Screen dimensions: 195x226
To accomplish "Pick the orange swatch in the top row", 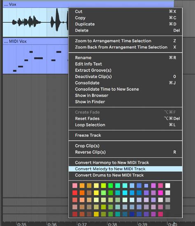I will [x=82, y=186].
